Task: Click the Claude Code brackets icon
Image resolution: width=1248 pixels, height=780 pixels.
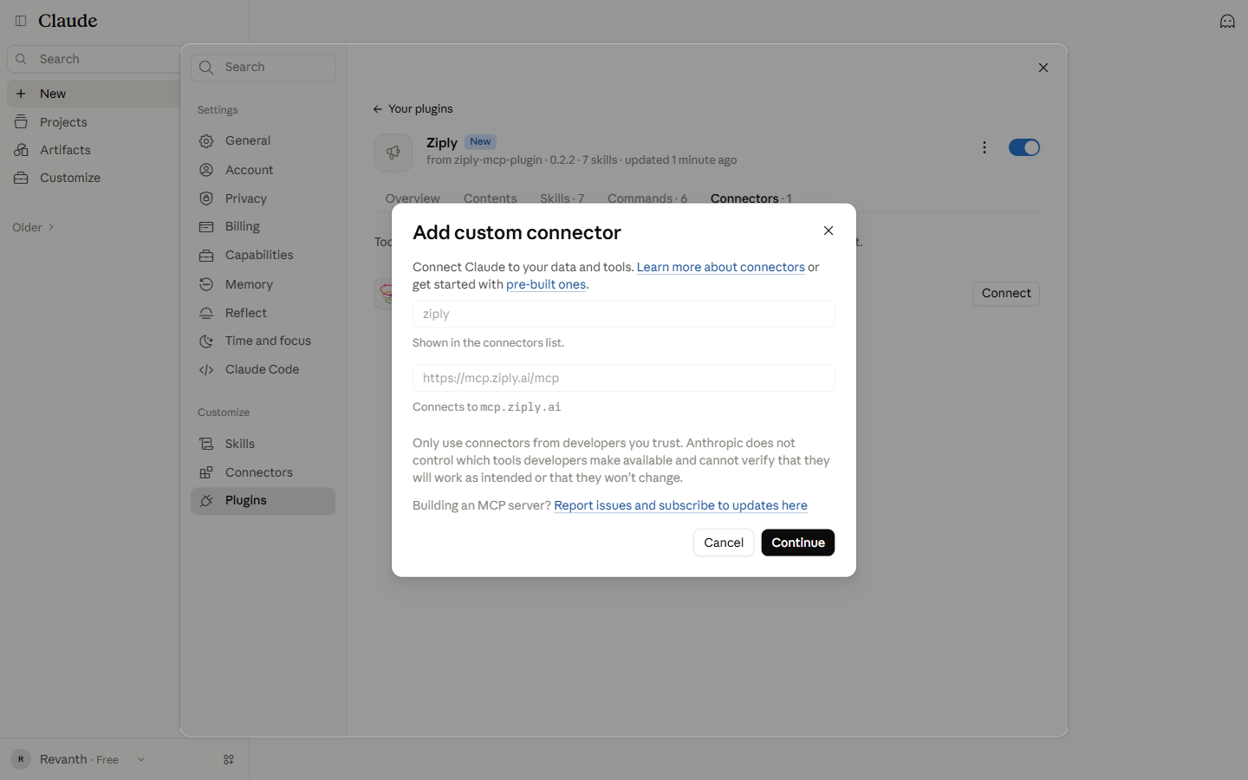Action: coord(206,370)
